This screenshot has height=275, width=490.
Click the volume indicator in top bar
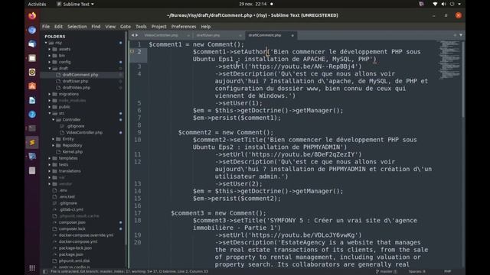point(444,4)
